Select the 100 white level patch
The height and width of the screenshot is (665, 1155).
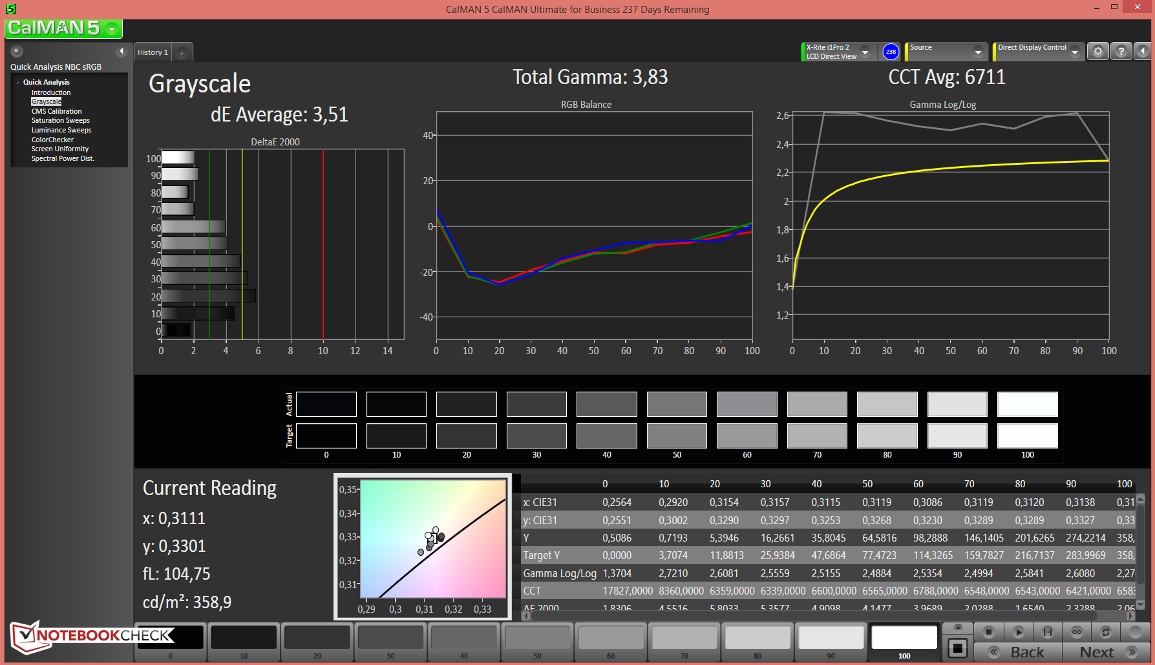[904, 642]
